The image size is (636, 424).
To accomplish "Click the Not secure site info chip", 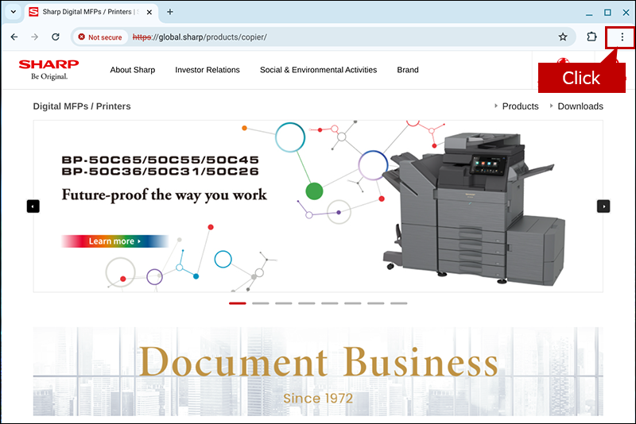I will (100, 37).
